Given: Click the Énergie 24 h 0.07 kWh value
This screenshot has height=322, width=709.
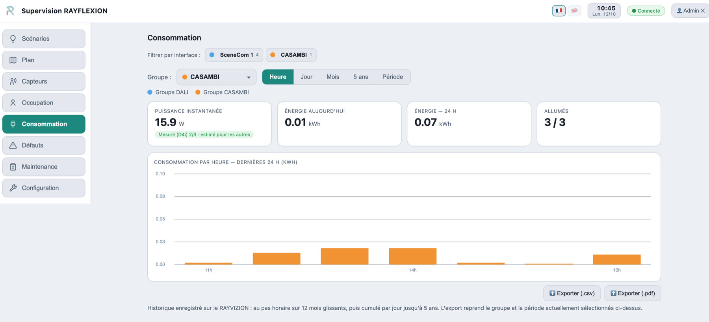Looking at the screenshot, I should pos(432,123).
